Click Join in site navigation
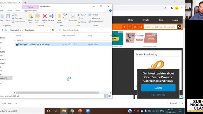203x114 pixels. coord(161,20)
